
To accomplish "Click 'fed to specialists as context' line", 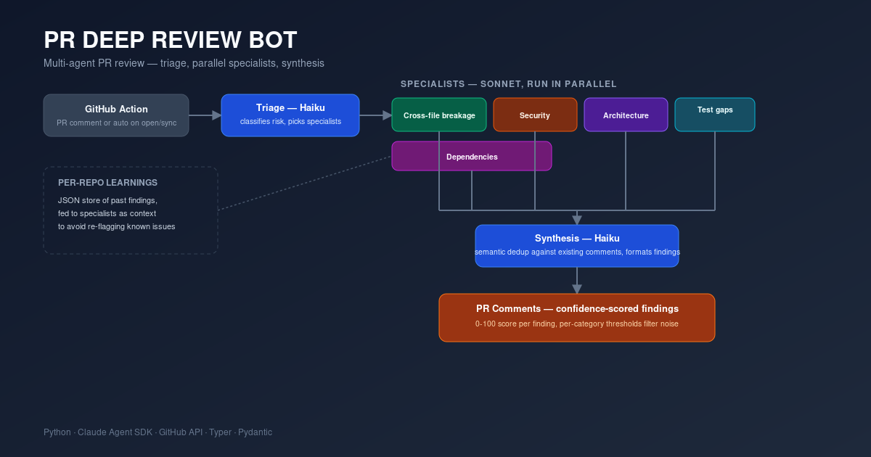I will (107, 213).
